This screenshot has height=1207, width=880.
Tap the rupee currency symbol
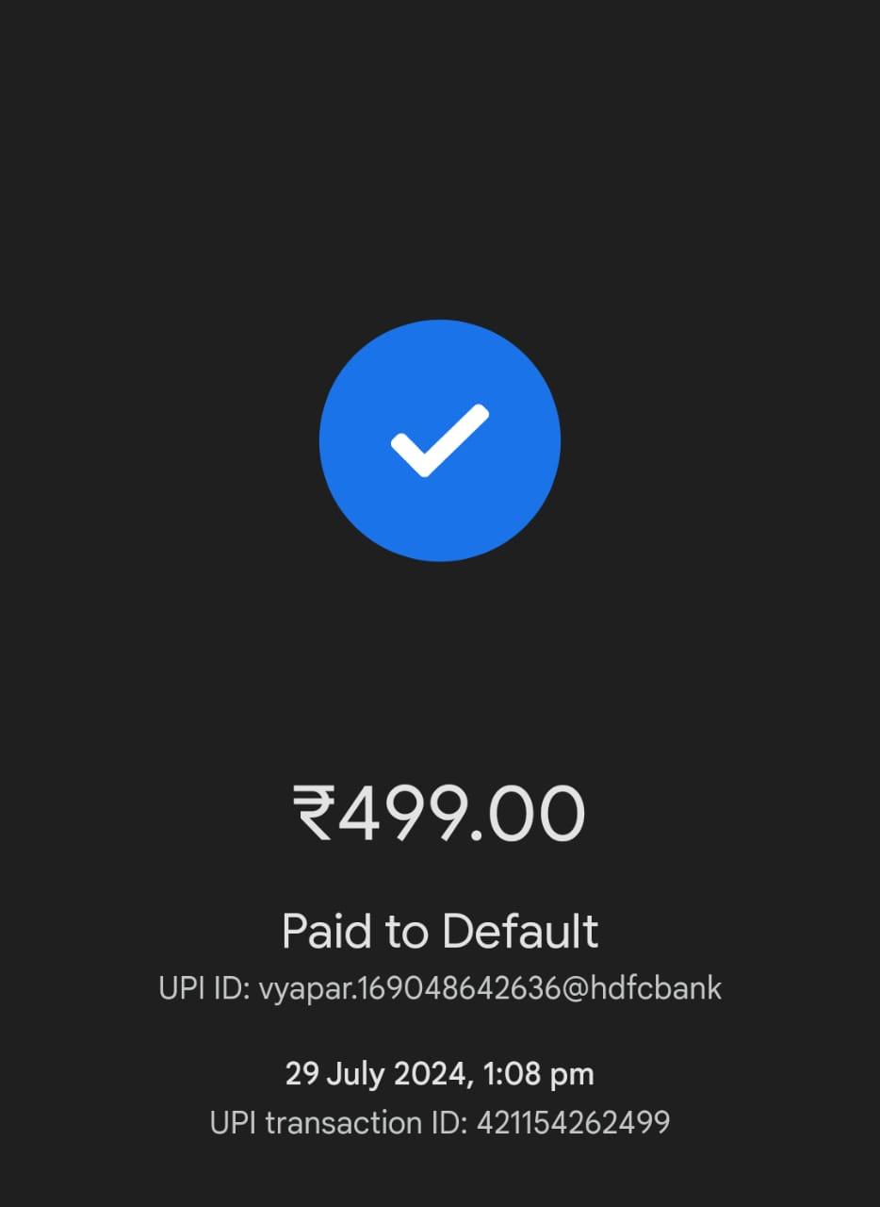point(315,813)
